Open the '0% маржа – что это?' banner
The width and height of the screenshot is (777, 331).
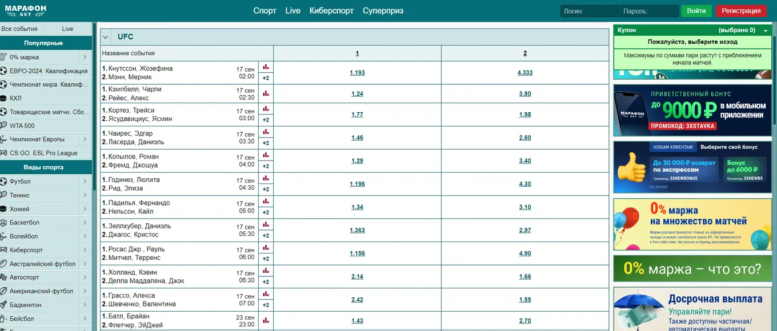(692, 268)
